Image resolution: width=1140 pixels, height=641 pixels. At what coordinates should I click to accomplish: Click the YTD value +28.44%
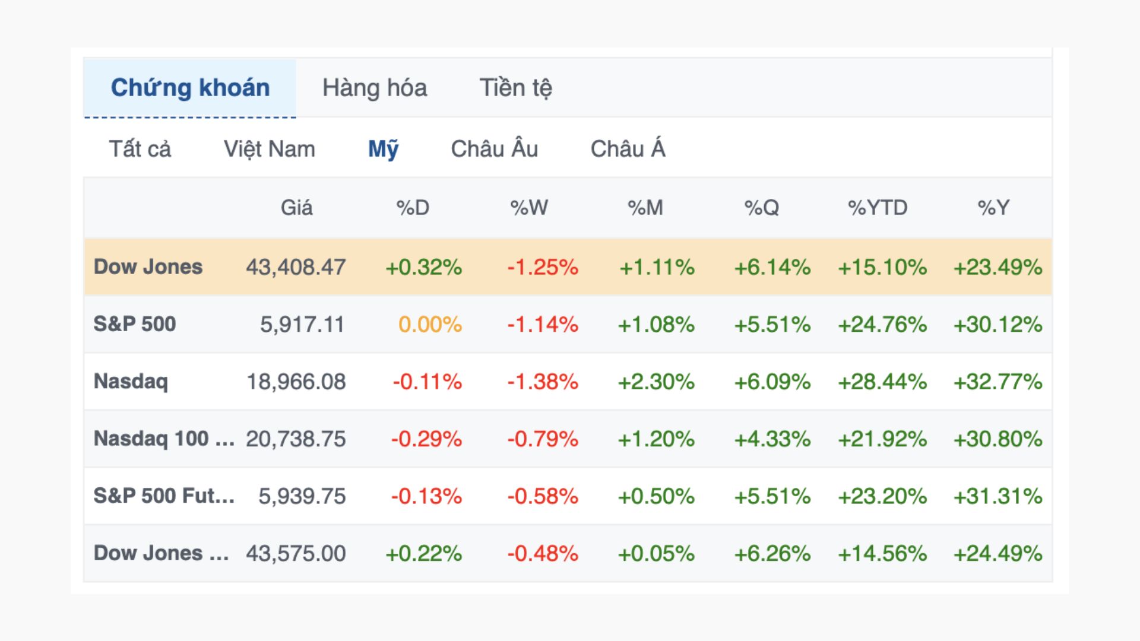882,382
